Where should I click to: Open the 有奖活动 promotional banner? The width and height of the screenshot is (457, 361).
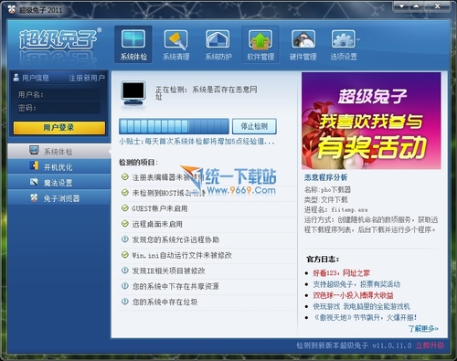point(371,121)
